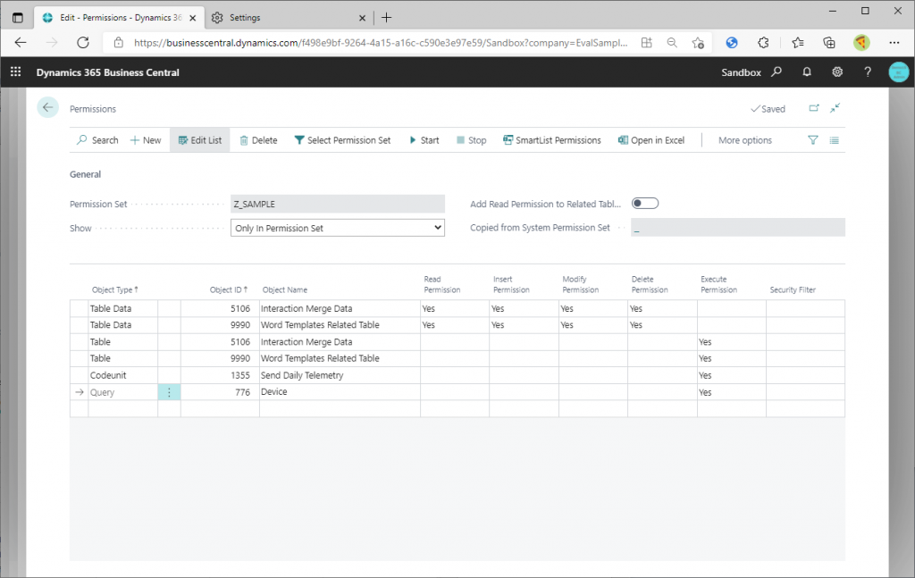The height and width of the screenshot is (578, 915).
Task: Open the browser tab actions menu icon
Action: click(18, 18)
